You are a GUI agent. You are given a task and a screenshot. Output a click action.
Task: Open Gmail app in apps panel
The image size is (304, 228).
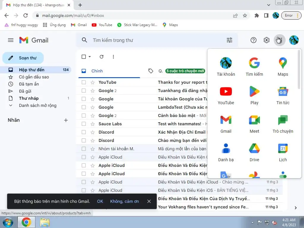coord(226,124)
